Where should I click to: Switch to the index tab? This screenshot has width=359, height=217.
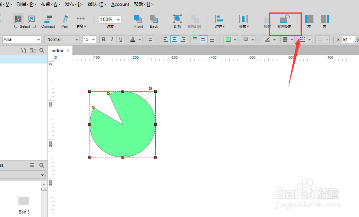[x=57, y=51]
